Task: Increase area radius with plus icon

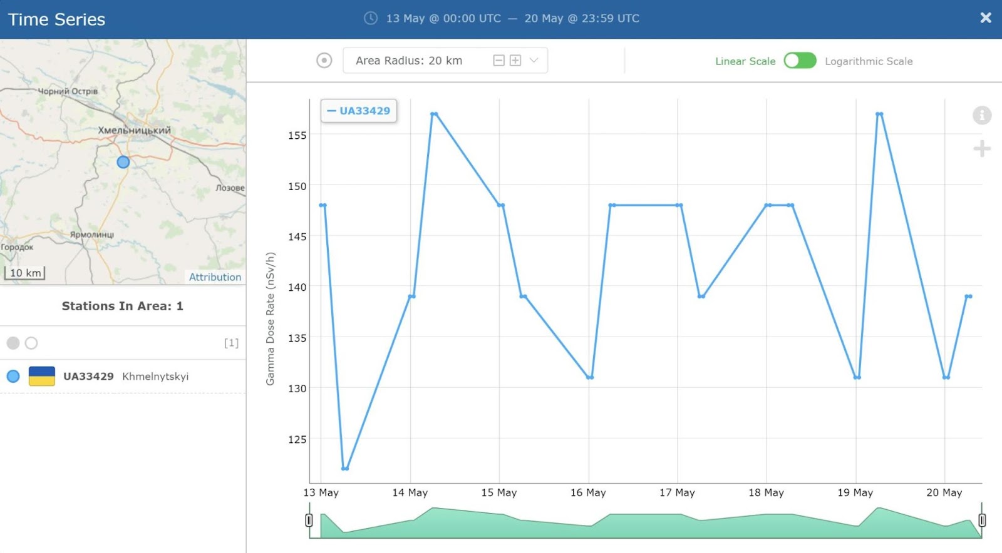Action: point(515,61)
